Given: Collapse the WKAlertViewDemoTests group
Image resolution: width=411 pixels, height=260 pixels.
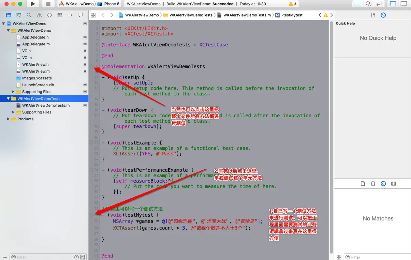Looking at the screenshot, I should coord(8,98).
